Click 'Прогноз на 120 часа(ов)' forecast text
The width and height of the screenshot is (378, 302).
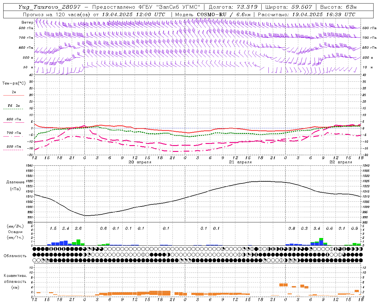[57, 14]
